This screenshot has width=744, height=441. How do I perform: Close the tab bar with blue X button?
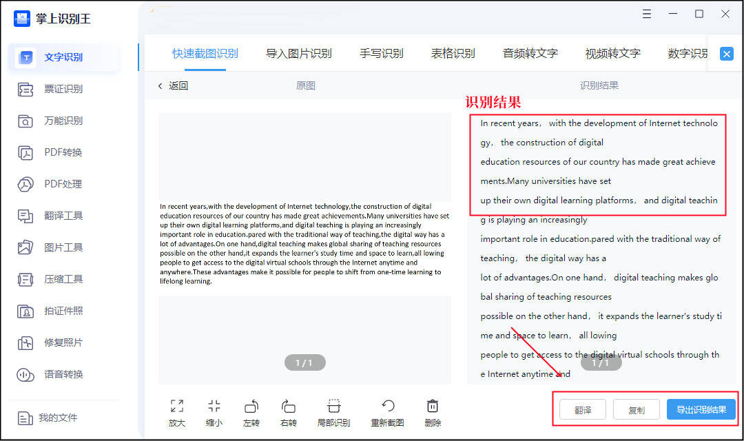pyautogui.click(x=727, y=54)
